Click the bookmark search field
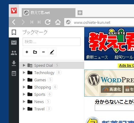Screen dimensions: 134x123 point(52,42)
